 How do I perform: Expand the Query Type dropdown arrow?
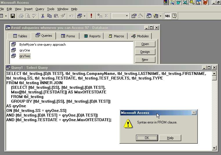pyautogui.click(x=84, y=16)
